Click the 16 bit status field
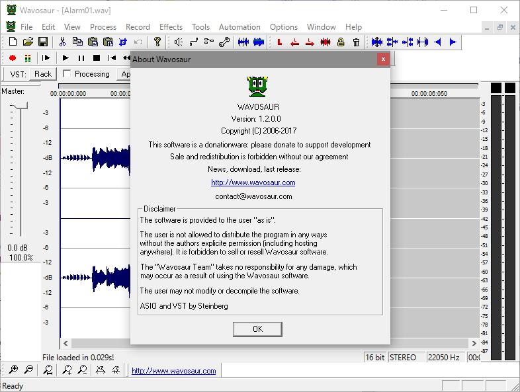 click(375, 358)
